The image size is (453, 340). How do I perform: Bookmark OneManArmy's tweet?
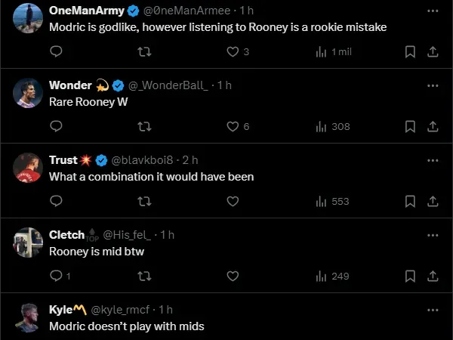(410, 52)
